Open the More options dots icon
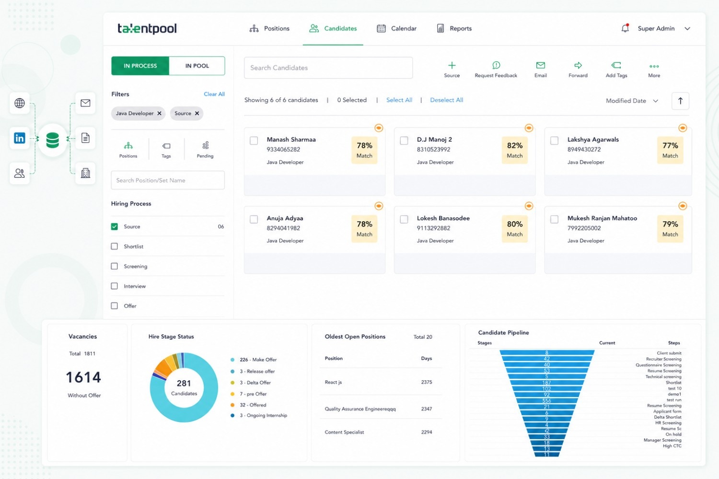The image size is (719, 479). pyautogui.click(x=654, y=66)
